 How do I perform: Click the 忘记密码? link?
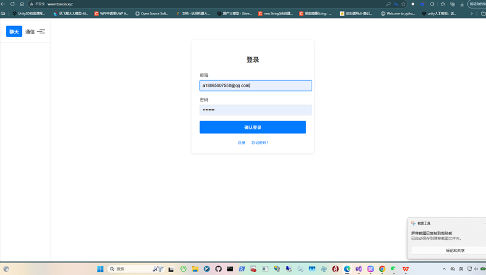click(259, 143)
